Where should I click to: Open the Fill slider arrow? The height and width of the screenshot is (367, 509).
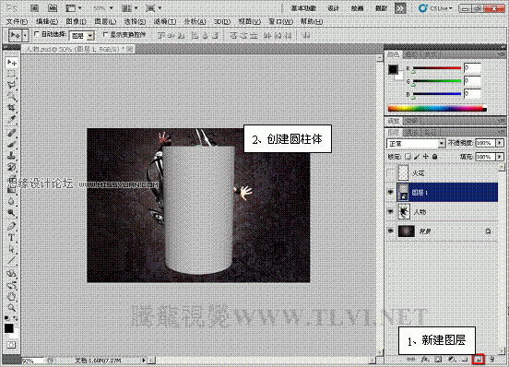500,157
